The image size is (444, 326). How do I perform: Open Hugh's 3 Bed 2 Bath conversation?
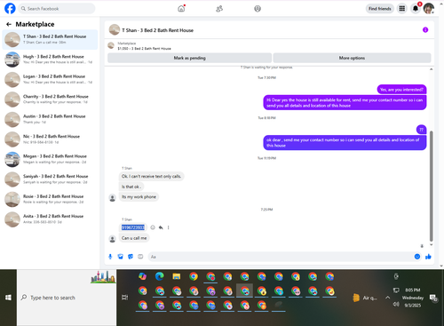coord(50,60)
